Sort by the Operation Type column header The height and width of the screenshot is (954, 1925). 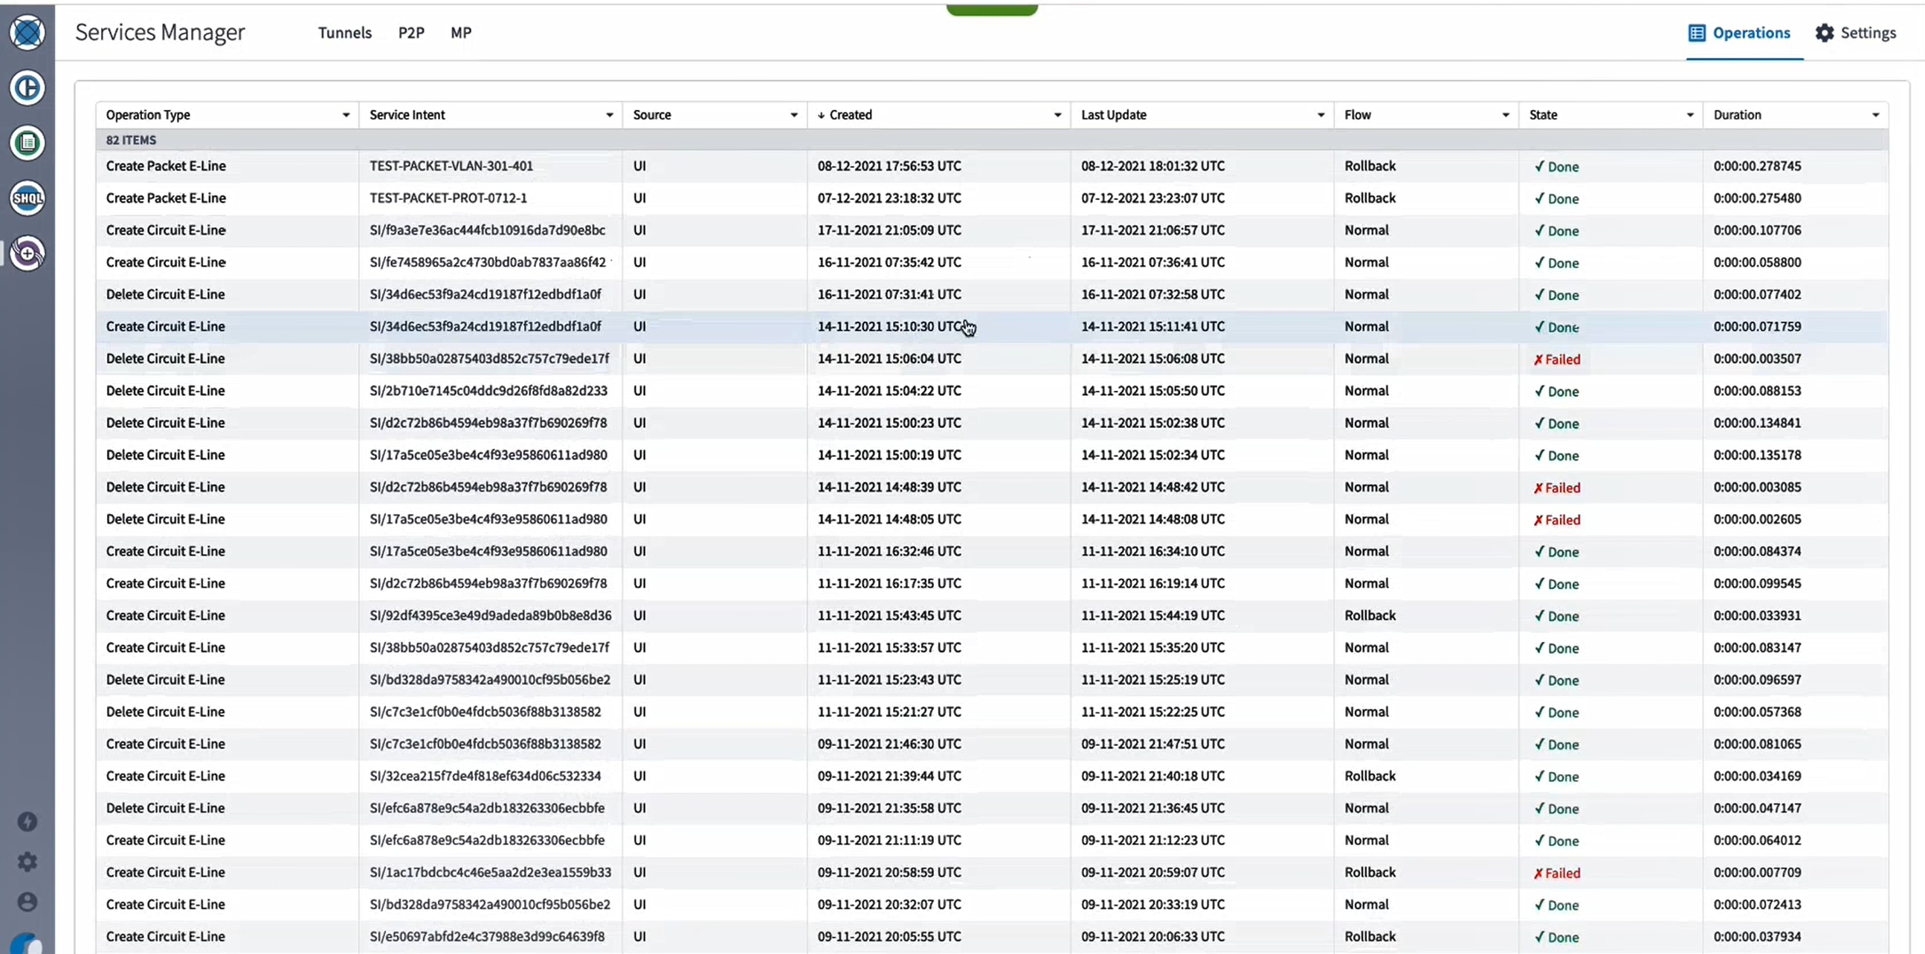pos(148,115)
